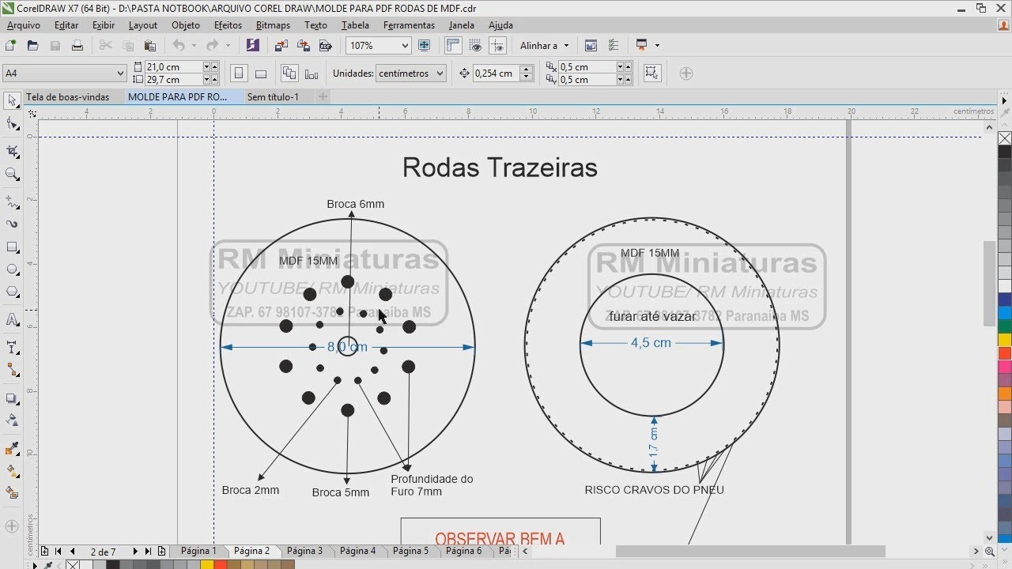Toggle full-screen preview icon

point(424,46)
